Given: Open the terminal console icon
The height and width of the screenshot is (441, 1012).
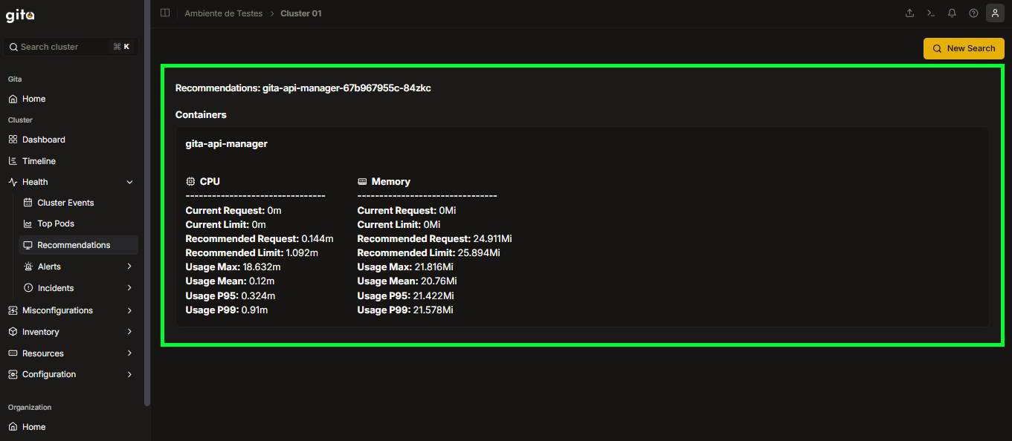Looking at the screenshot, I should click(930, 13).
